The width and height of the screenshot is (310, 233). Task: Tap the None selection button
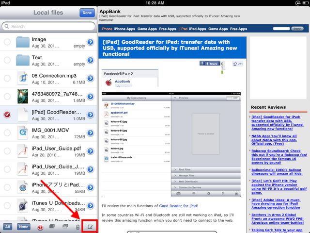click(x=24, y=227)
